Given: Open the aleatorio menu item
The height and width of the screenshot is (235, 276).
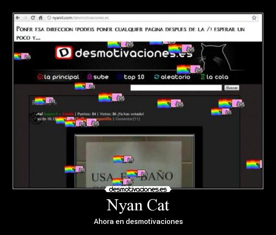Looking at the screenshot, I should click(x=175, y=77).
